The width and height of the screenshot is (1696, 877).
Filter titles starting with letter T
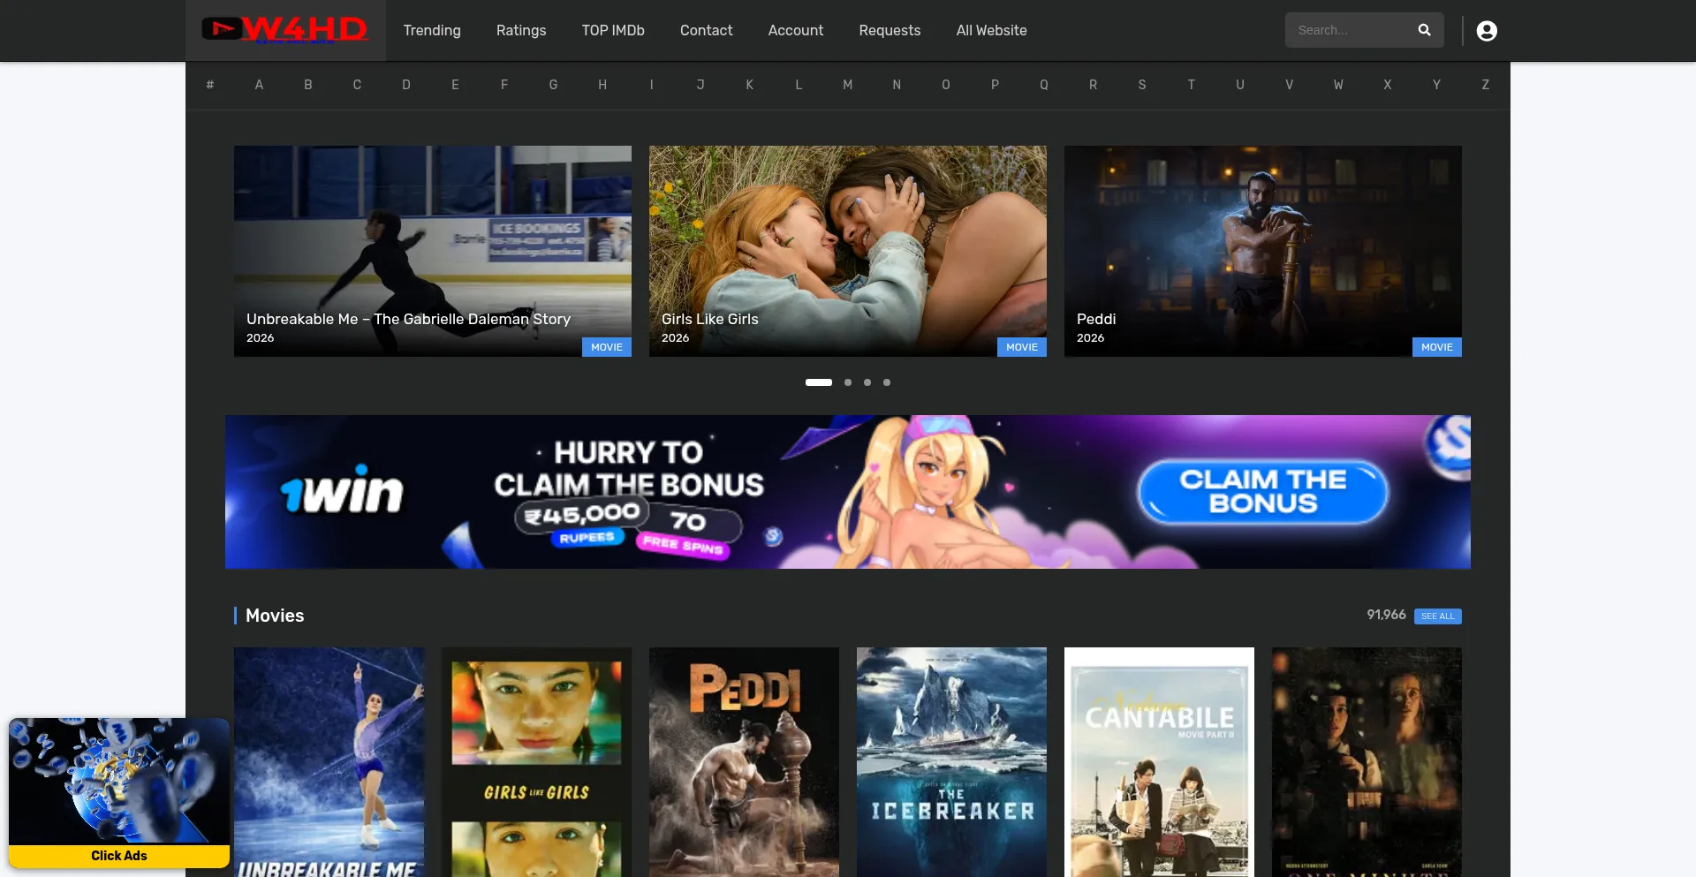coord(1191,85)
